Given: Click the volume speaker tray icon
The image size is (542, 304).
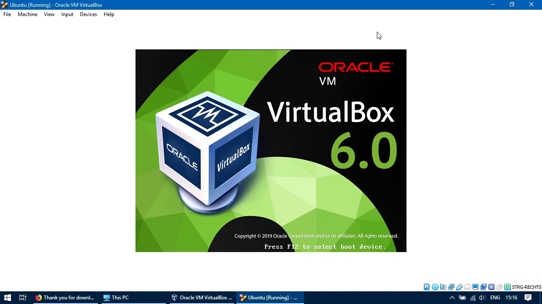Looking at the screenshot, I should tap(482, 298).
